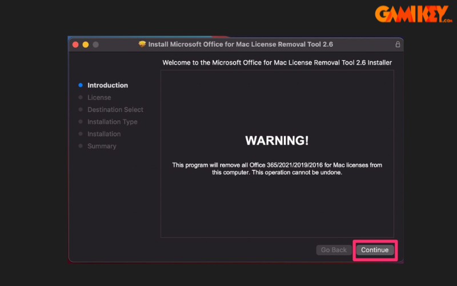This screenshot has height=286, width=457.
Task: Click the installer window title text
Action: [x=240, y=44]
